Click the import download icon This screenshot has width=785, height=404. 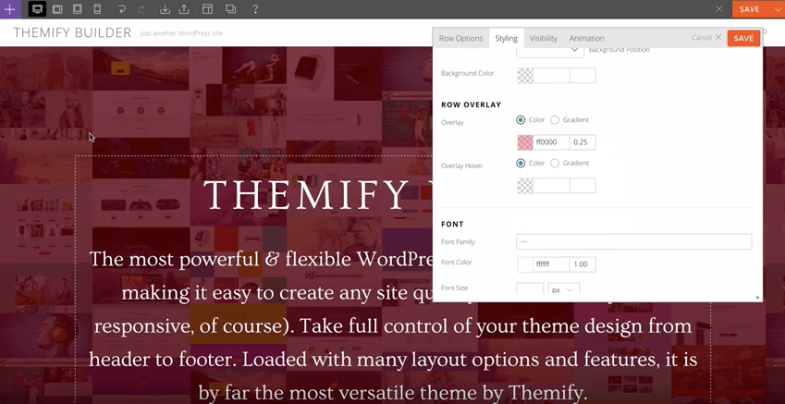click(x=165, y=9)
